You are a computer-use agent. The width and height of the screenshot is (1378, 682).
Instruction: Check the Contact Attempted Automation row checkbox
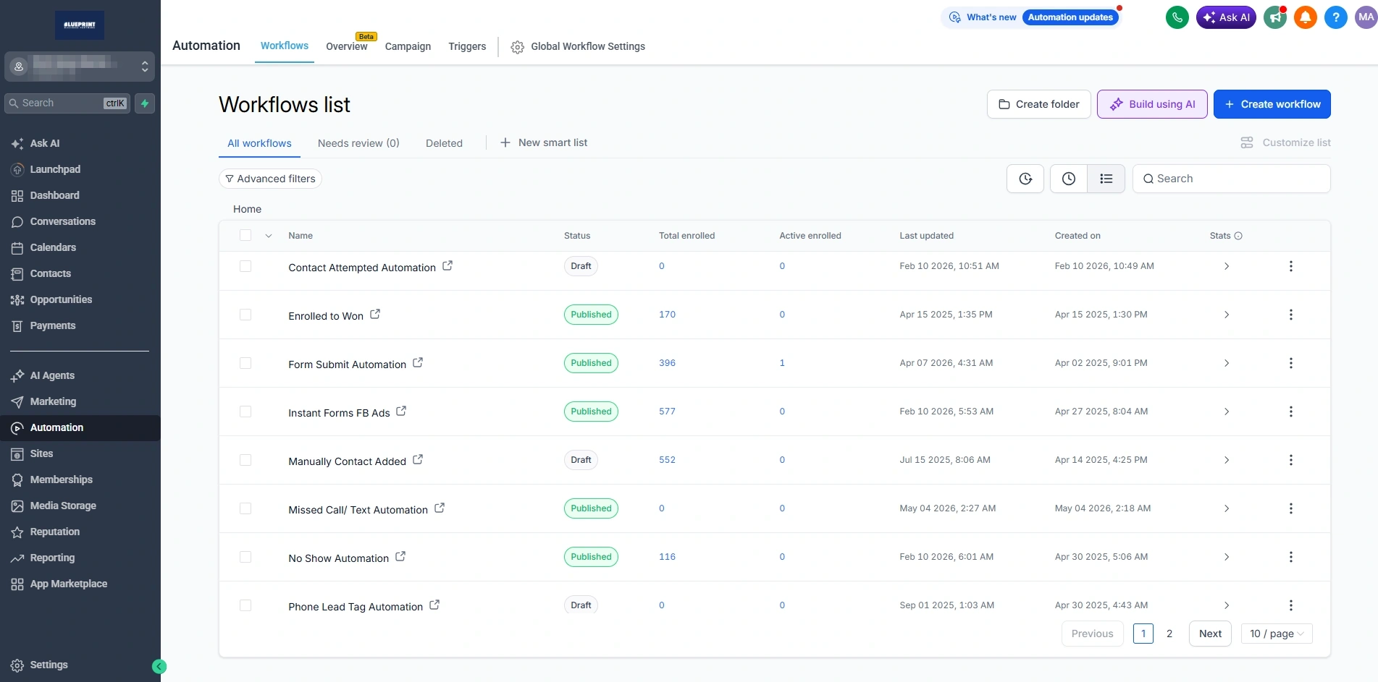click(245, 266)
